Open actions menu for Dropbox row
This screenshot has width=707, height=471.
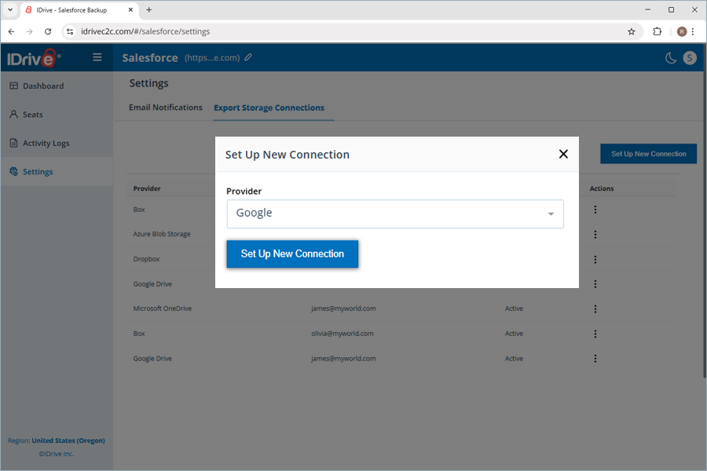(595, 259)
